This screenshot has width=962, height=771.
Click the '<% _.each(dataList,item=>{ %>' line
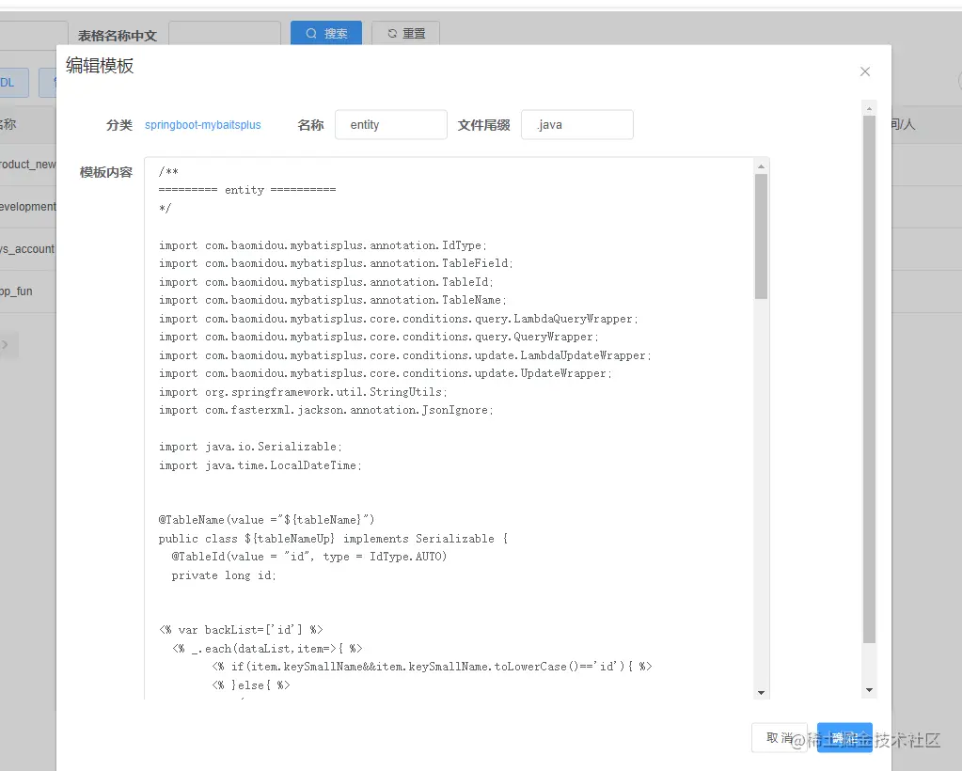(x=267, y=649)
